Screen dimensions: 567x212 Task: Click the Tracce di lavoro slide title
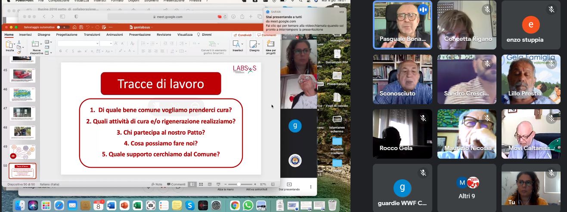pyautogui.click(x=161, y=83)
